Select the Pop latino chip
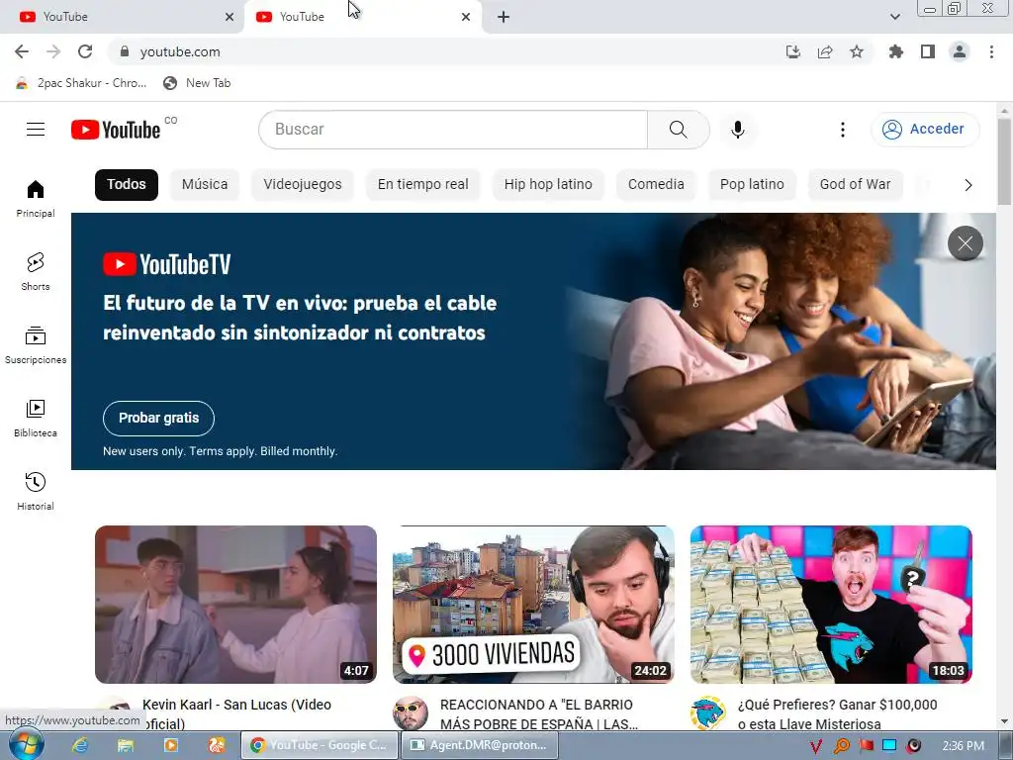Screen dimensions: 1013x760 (752, 184)
